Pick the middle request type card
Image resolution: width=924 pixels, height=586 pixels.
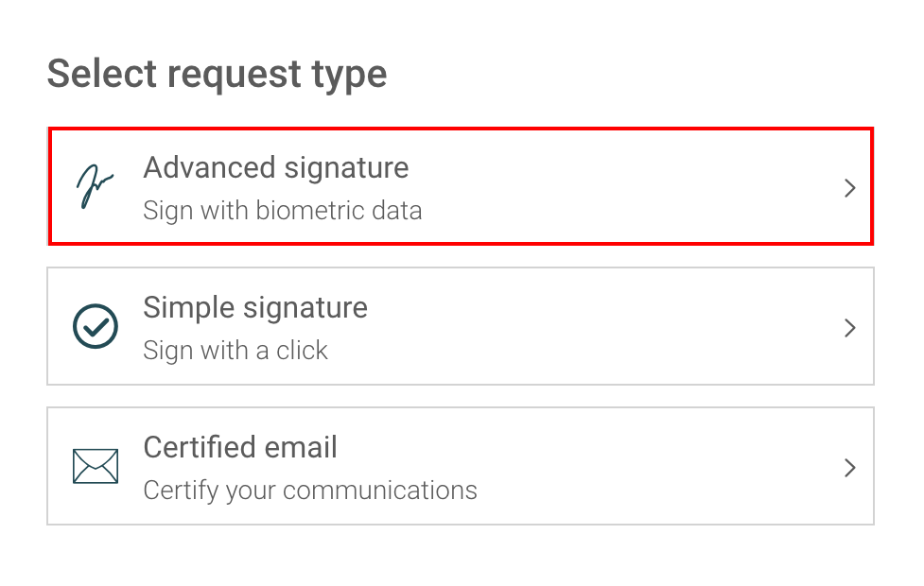click(x=461, y=326)
